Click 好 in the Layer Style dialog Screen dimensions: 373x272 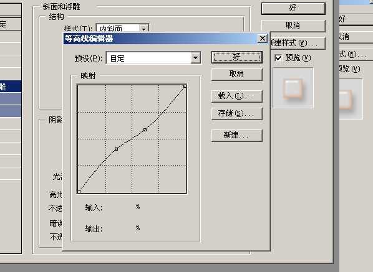click(x=293, y=9)
